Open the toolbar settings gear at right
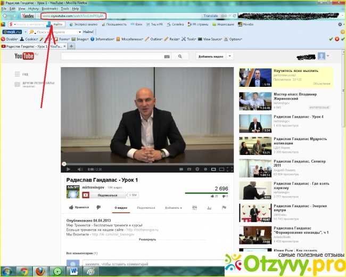 point(340,25)
